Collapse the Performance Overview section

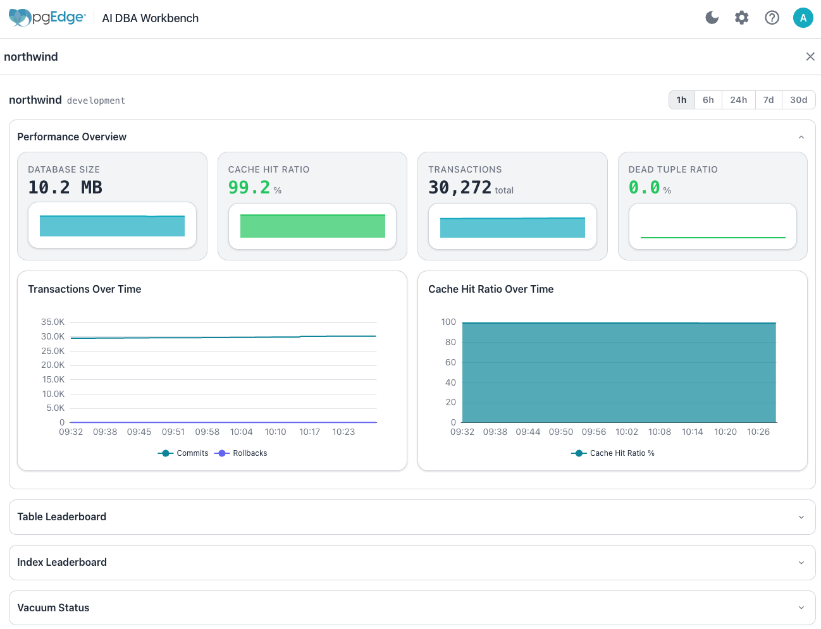click(801, 137)
